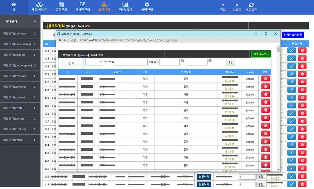
Task: Expand 회원 관리(jjinsaju) sidebar item
Action: (x=20, y=55)
